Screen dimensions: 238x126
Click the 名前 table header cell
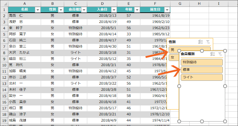click(24, 10)
